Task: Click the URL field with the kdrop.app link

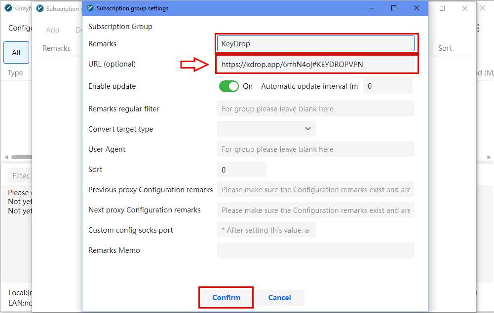Action: [x=315, y=64]
